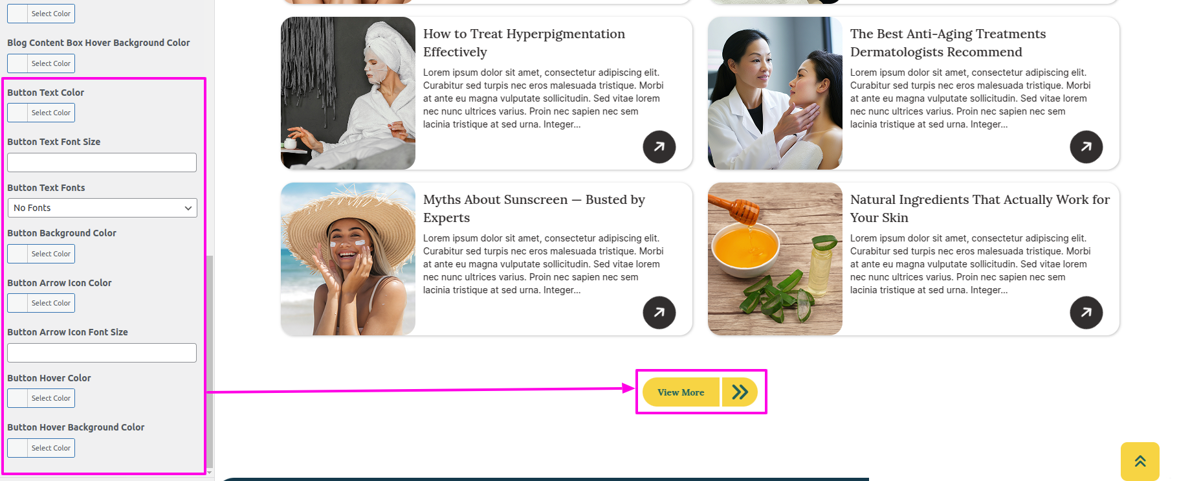Image resolution: width=1179 pixels, height=481 pixels.
Task: Click the honey and aloe vera thumbnail
Action: (x=775, y=259)
